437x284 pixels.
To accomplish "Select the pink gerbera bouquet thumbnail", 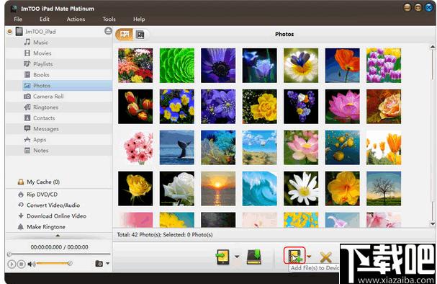I will point(135,148).
